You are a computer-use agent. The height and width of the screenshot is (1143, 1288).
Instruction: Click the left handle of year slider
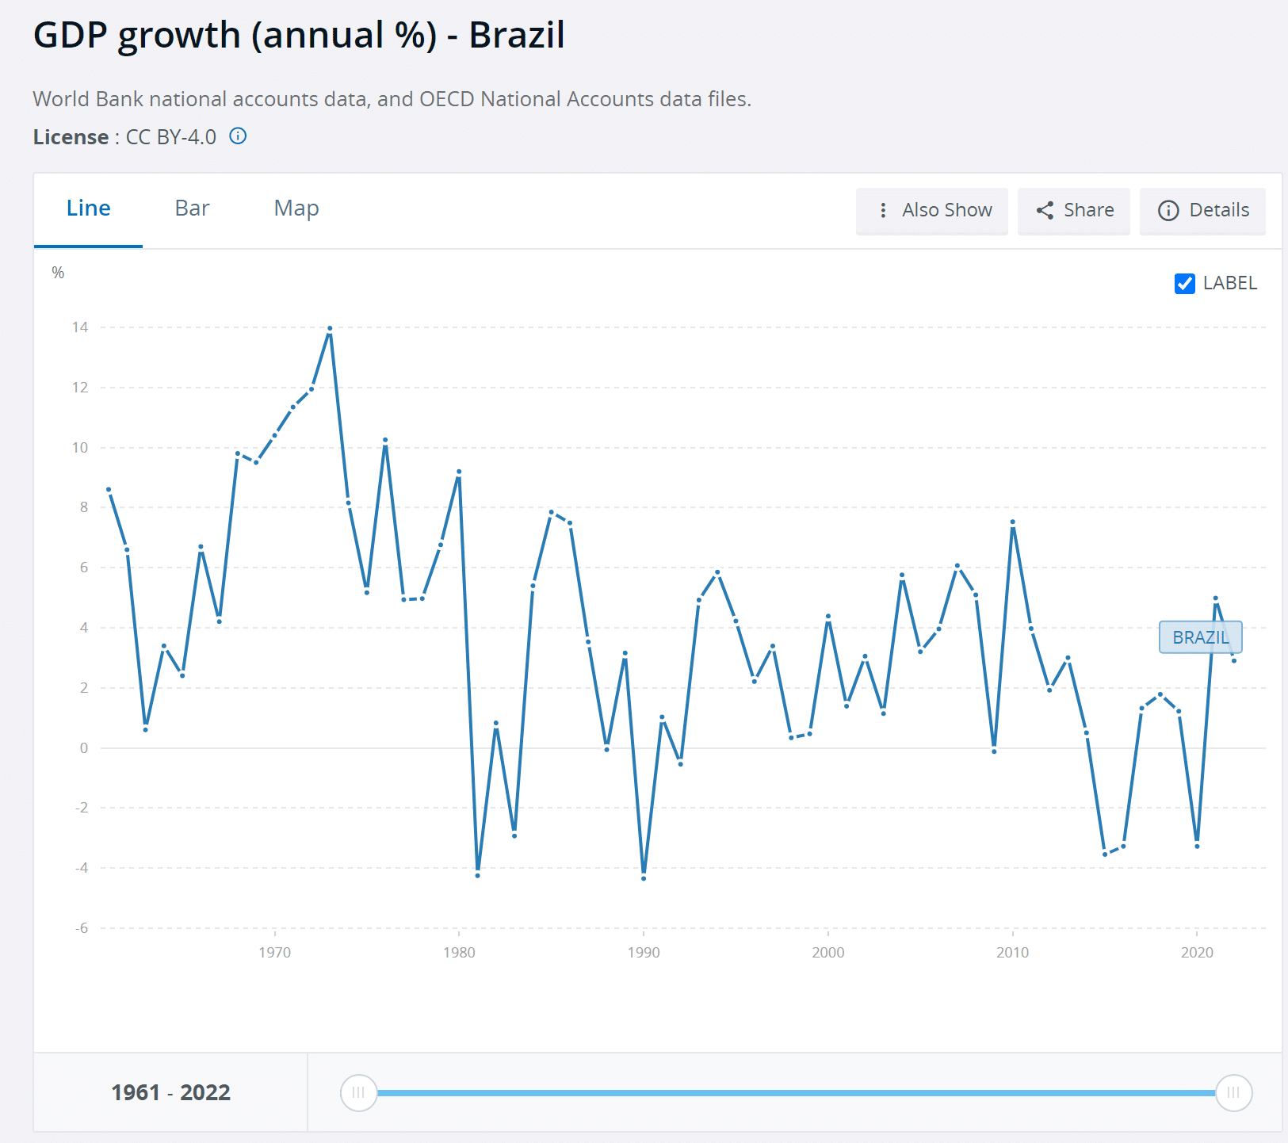358,1093
